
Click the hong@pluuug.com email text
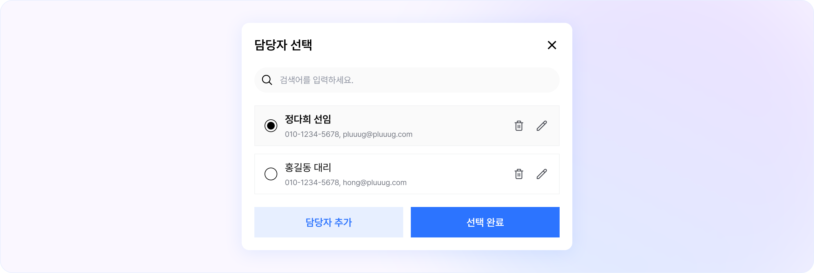(x=375, y=183)
